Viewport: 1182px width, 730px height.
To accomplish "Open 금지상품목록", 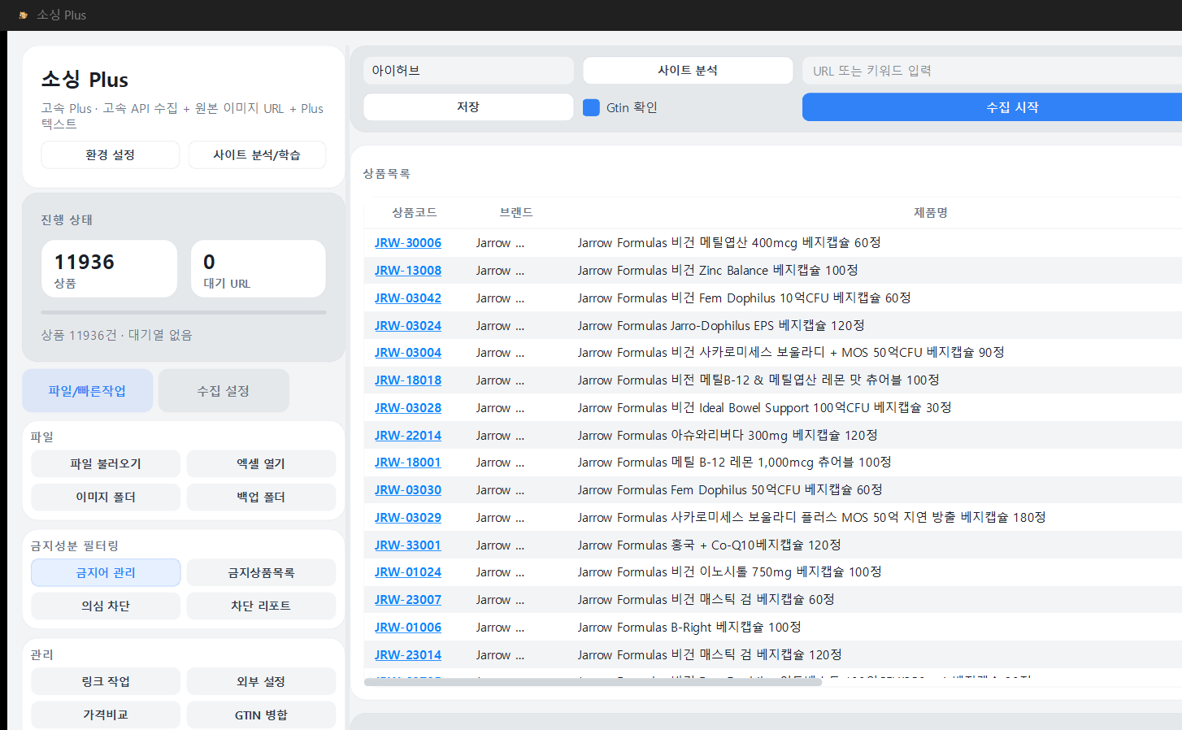I will click(x=261, y=573).
